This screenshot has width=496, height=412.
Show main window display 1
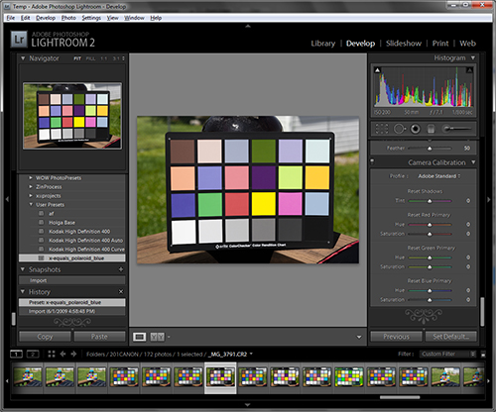click(16, 355)
